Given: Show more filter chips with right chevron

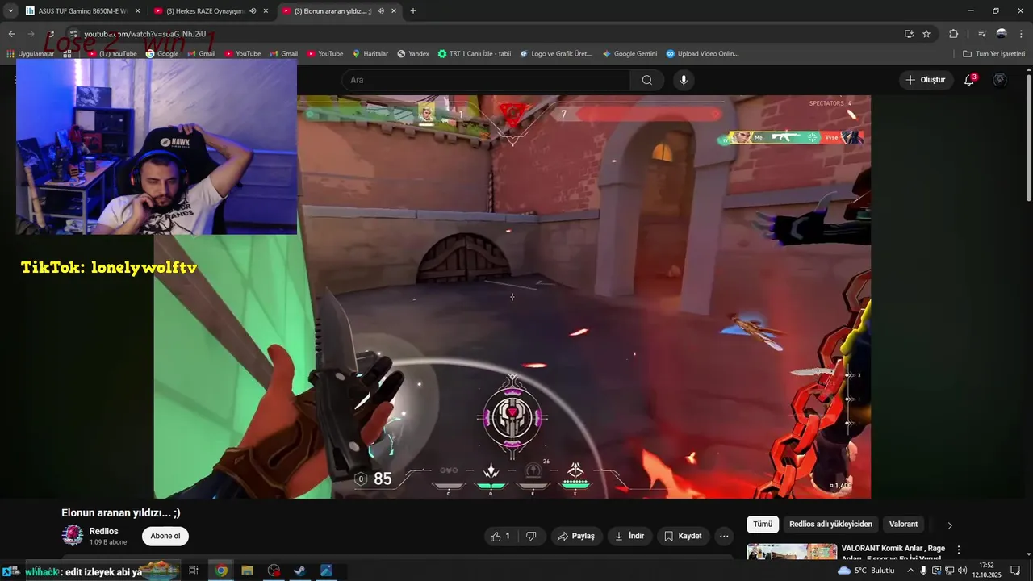Looking at the screenshot, I should pyautogui.click(x=950, y=525).
